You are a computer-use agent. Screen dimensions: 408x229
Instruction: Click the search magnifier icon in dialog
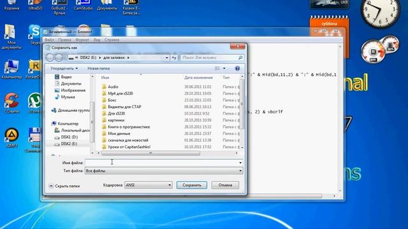point(240,58)
